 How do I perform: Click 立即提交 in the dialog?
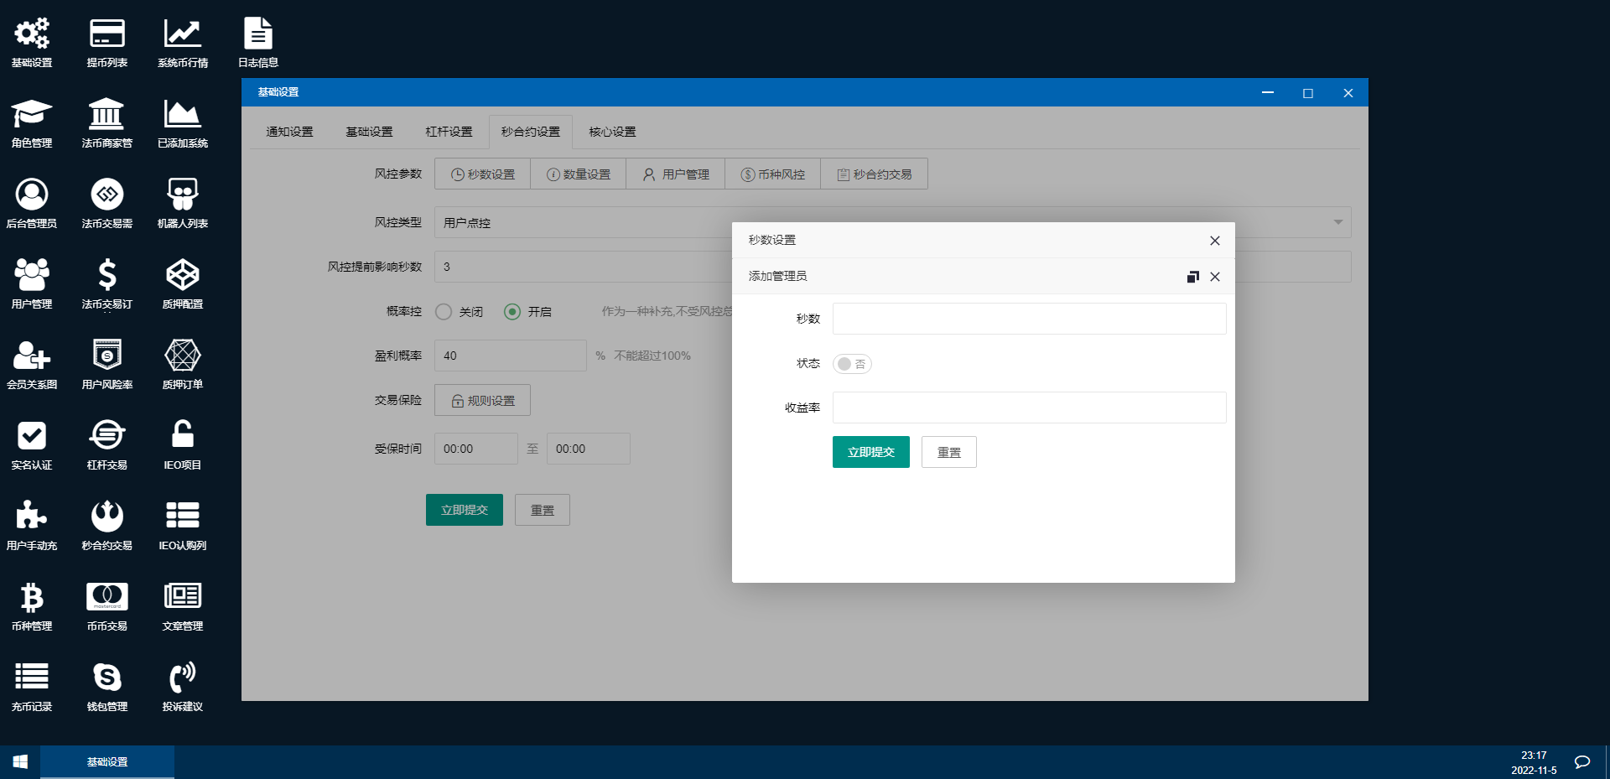[x=870, y=452]
